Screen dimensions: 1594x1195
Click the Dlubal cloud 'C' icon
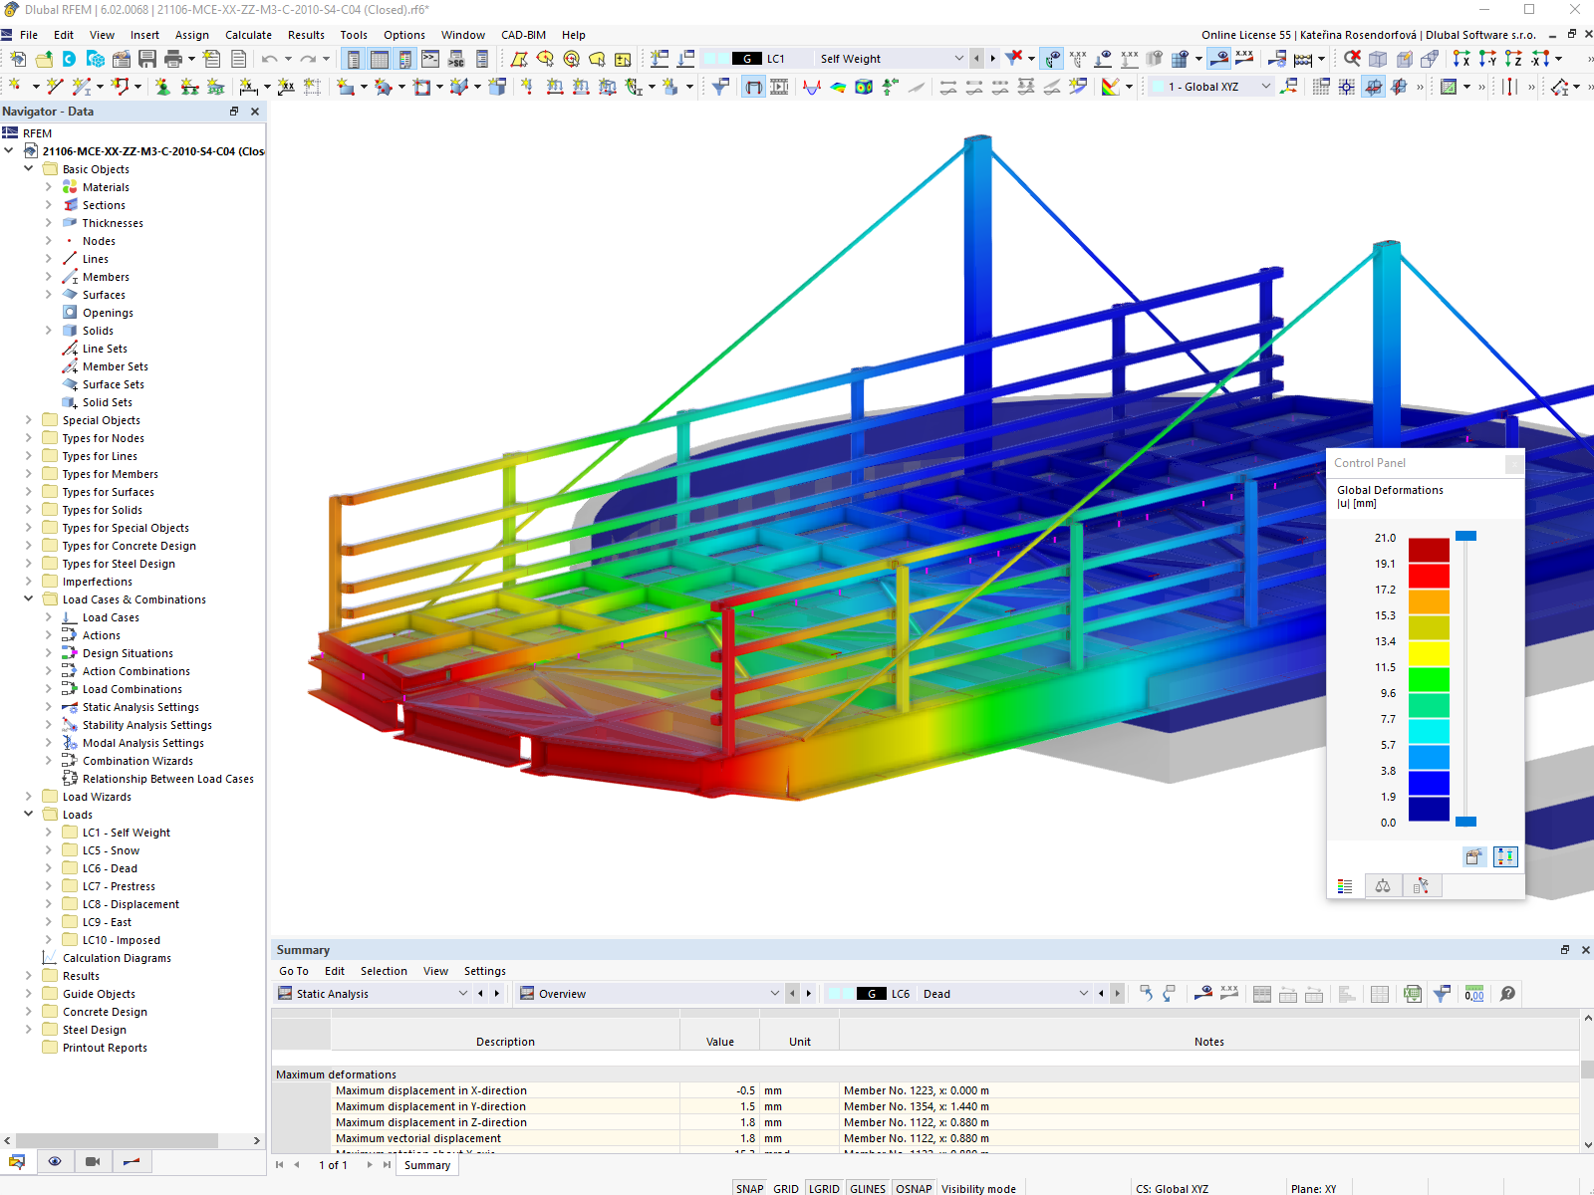pyautogui.click(x=70, y=59)
